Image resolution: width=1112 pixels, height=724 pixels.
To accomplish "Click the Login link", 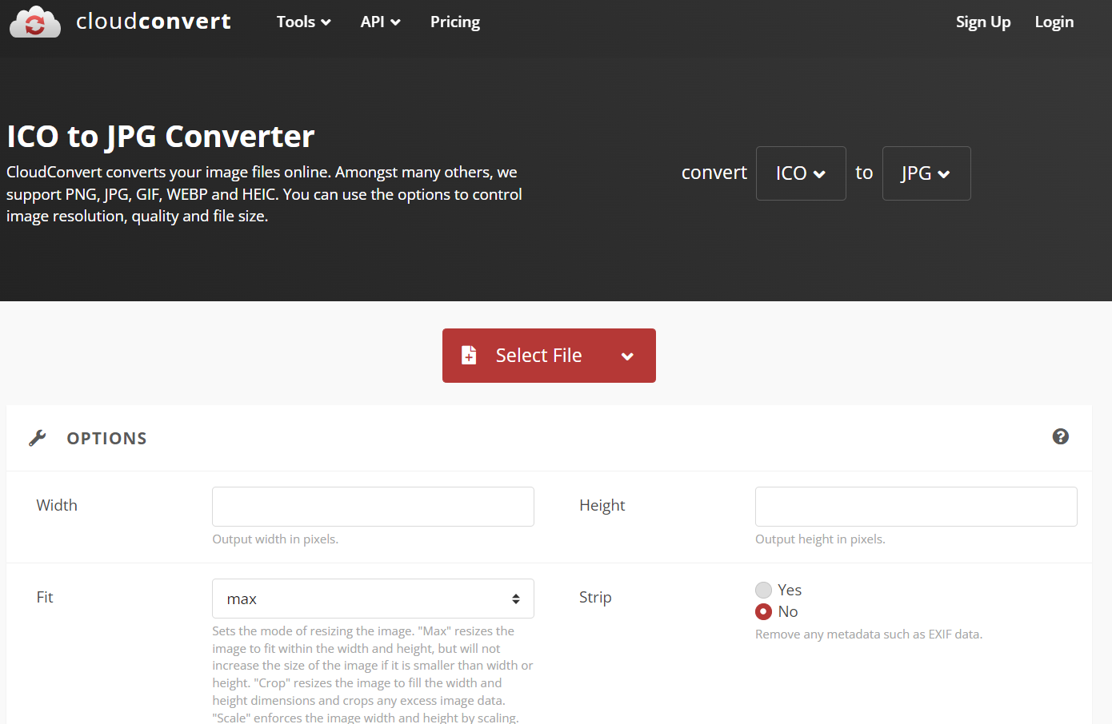I will click(x=1054, y=22).
